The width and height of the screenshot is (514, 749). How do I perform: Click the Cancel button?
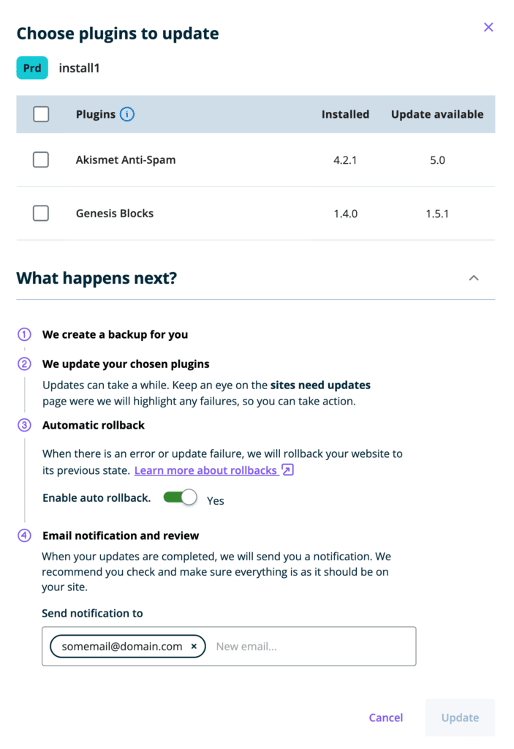[x=386, y=718]
